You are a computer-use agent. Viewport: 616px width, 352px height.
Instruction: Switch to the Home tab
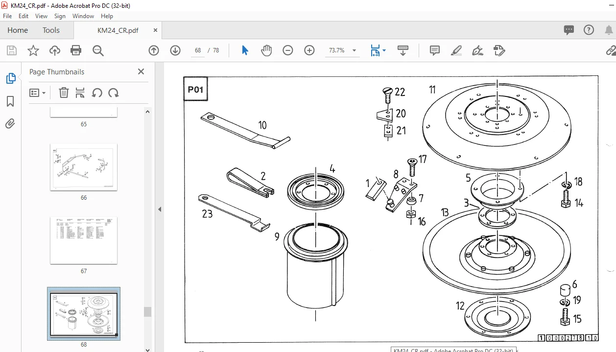[18, 30]
